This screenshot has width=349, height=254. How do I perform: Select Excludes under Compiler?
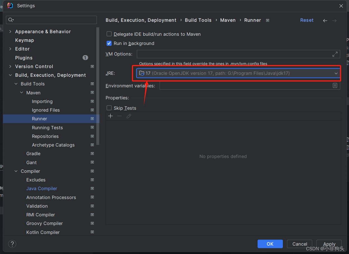coord(36,180)
